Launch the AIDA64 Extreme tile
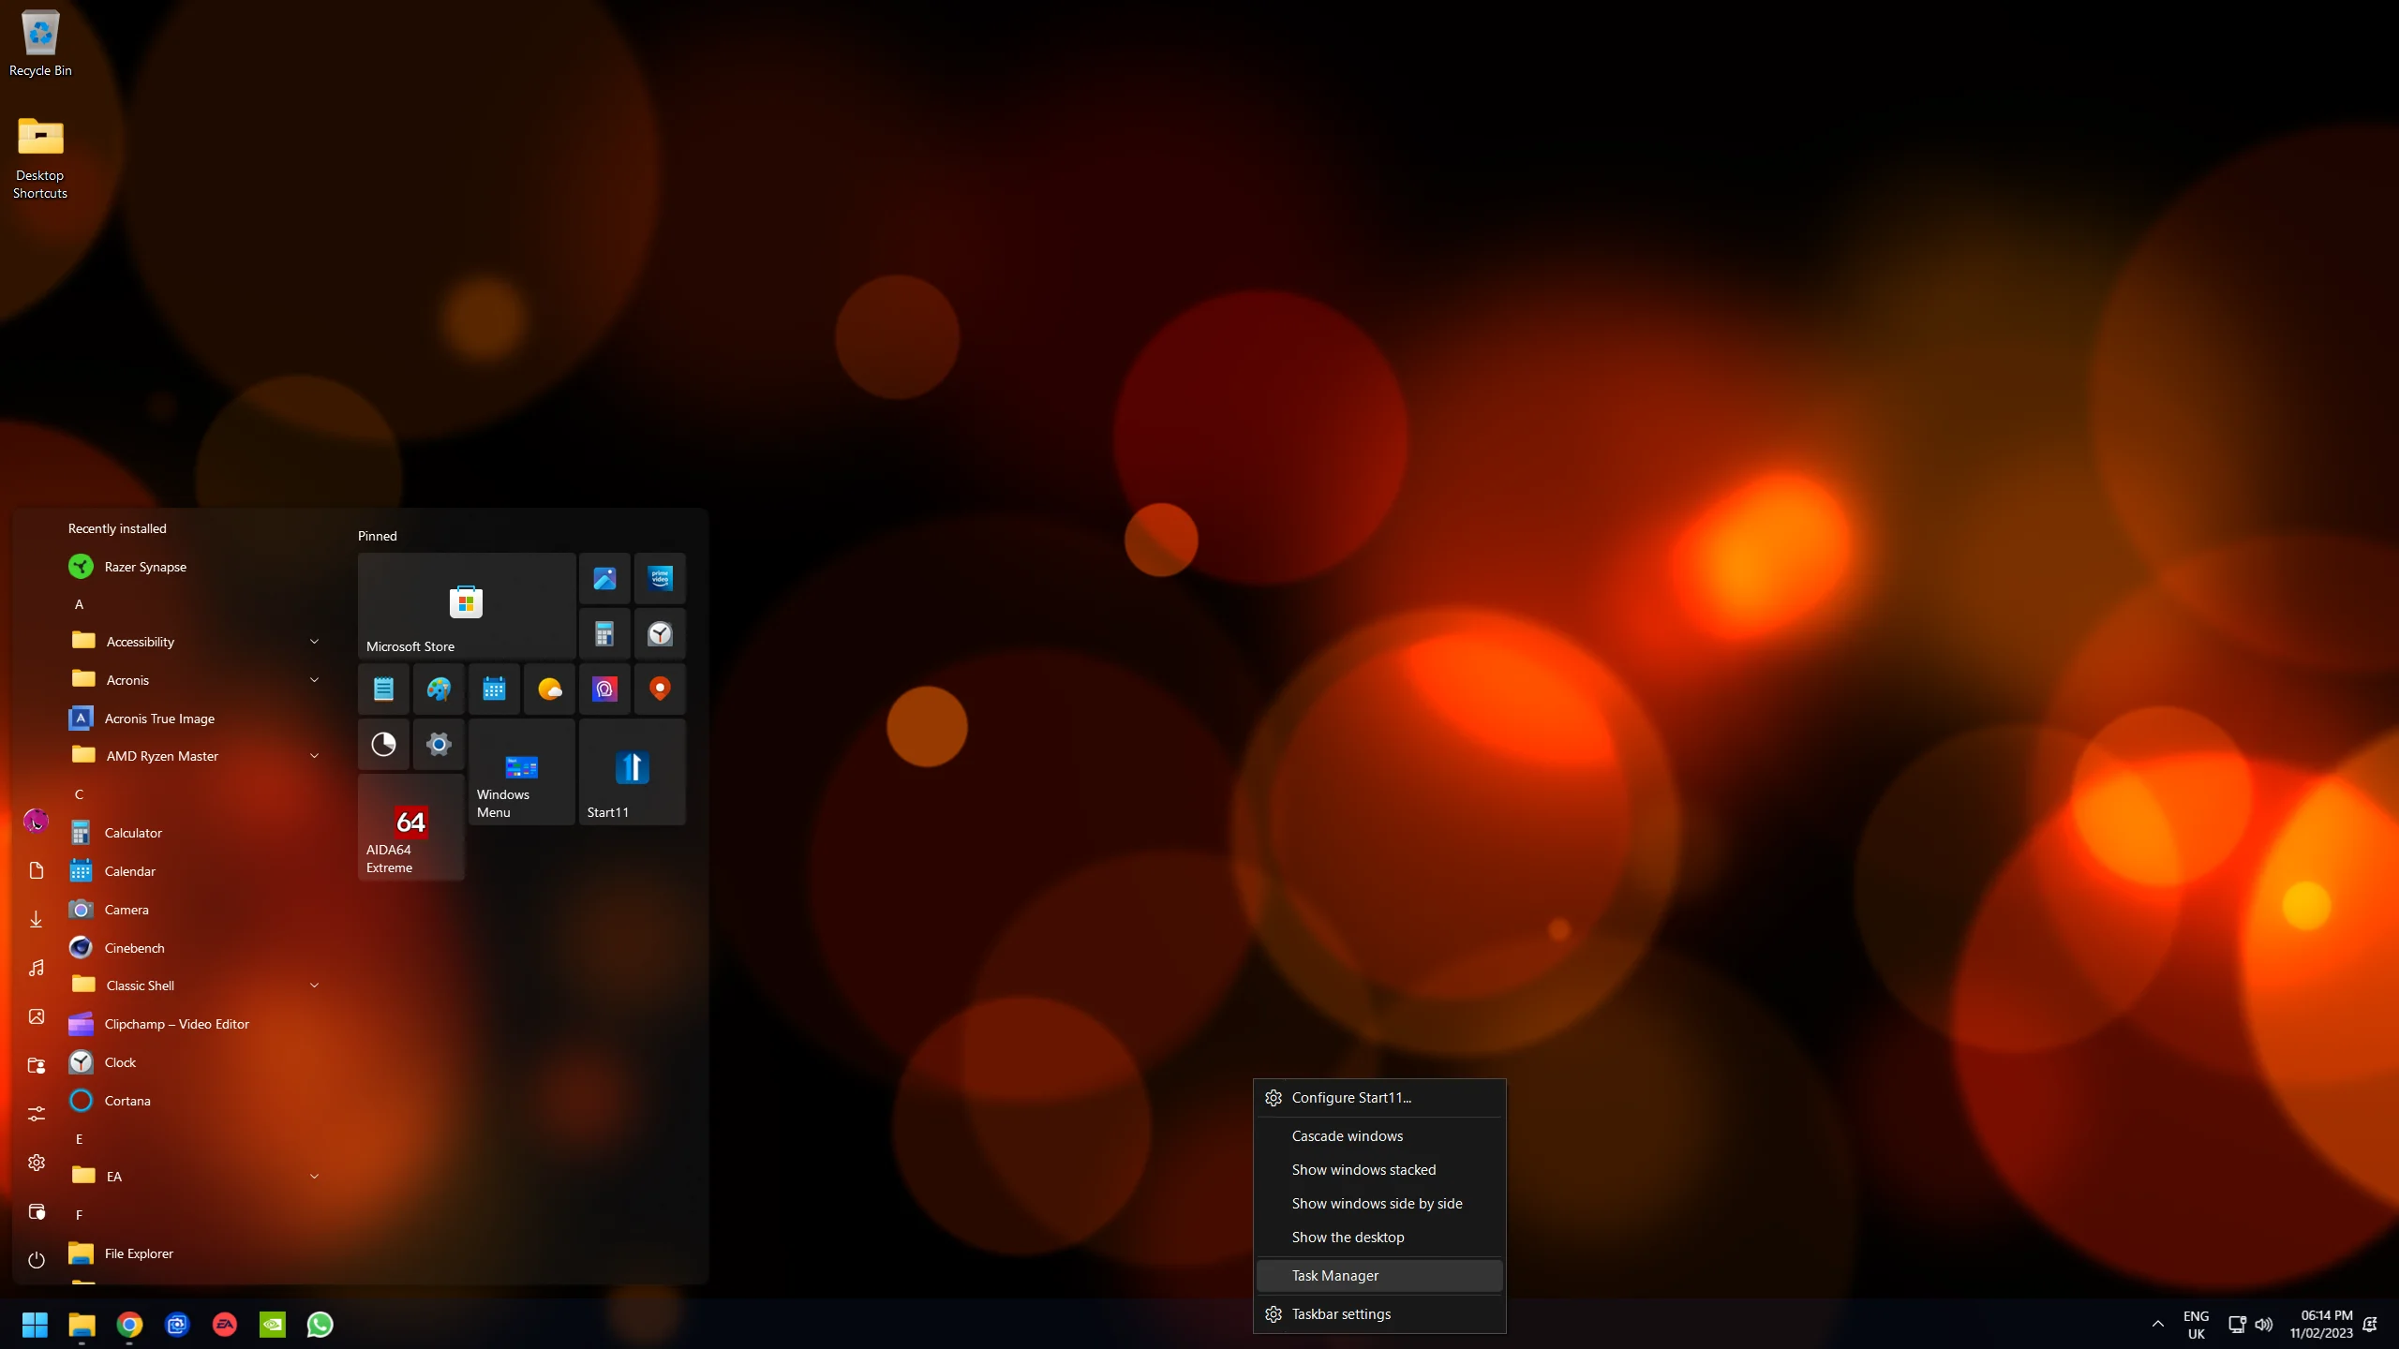 tap(410, 827)
